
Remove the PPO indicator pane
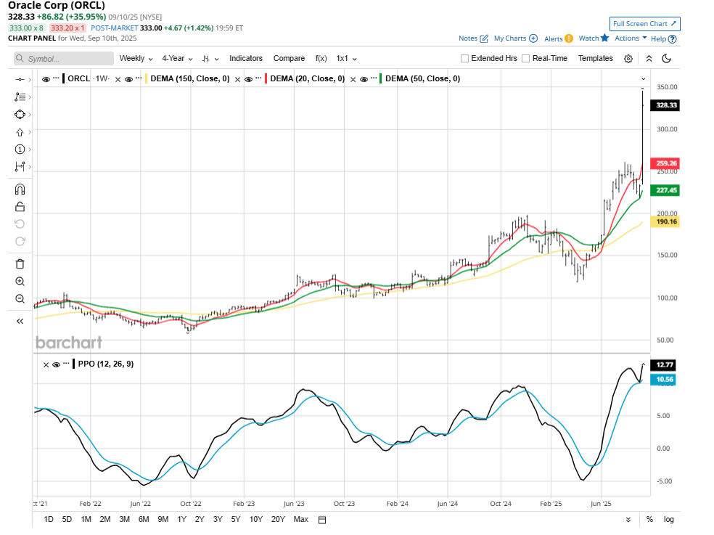coord(46,365)
